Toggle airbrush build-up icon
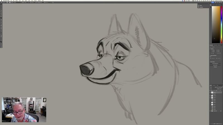This screenshot has width=223, height=125. point(36,2)
